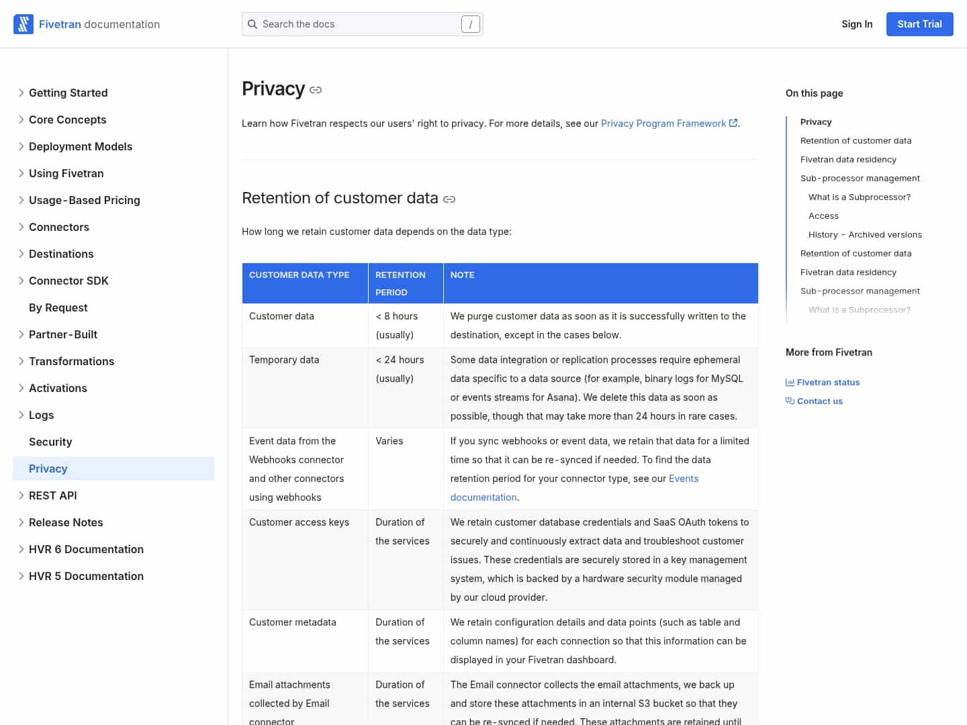Screen dimensions: 967x725
Task: Click the Contact us chat icon
Action: (x=790, y=401)
